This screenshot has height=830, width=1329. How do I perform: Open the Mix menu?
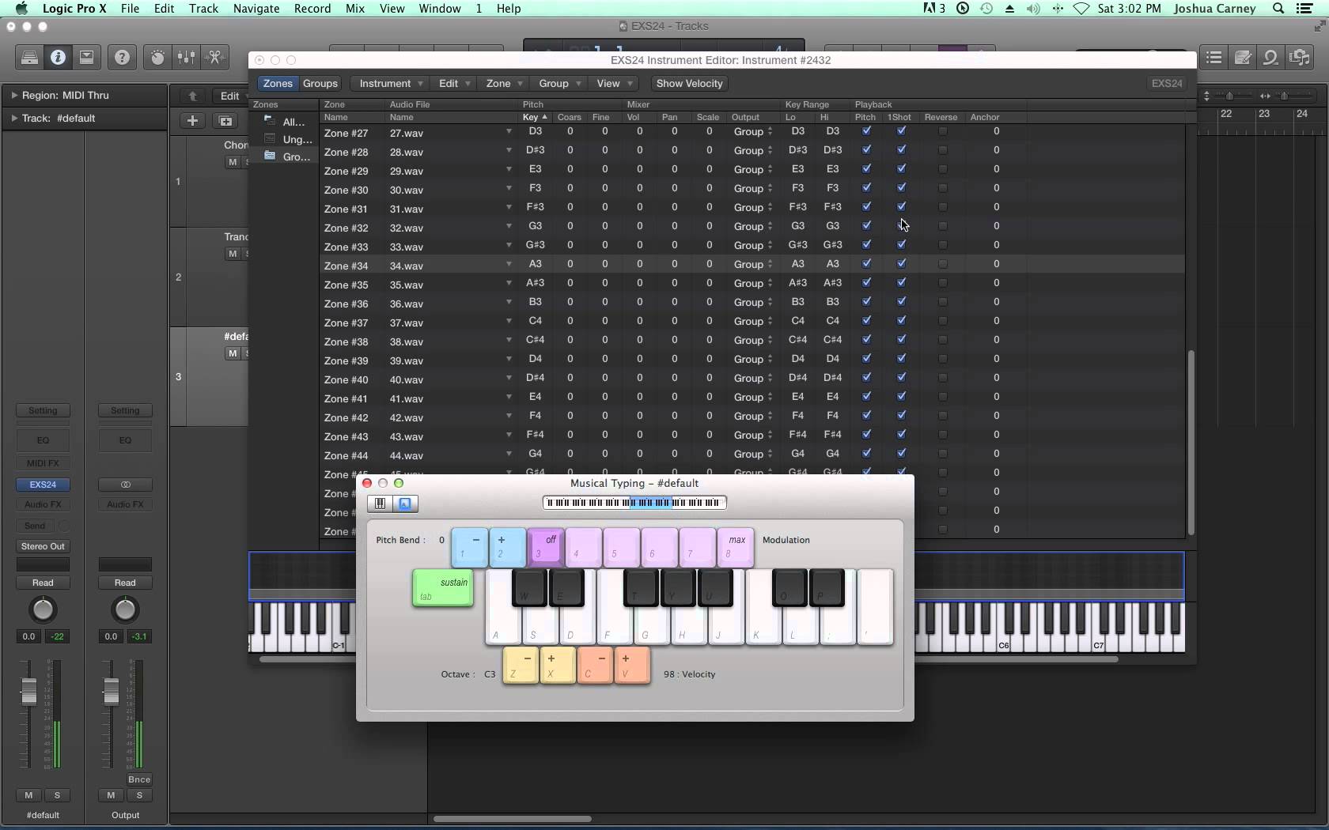click(x=355, y=9)
